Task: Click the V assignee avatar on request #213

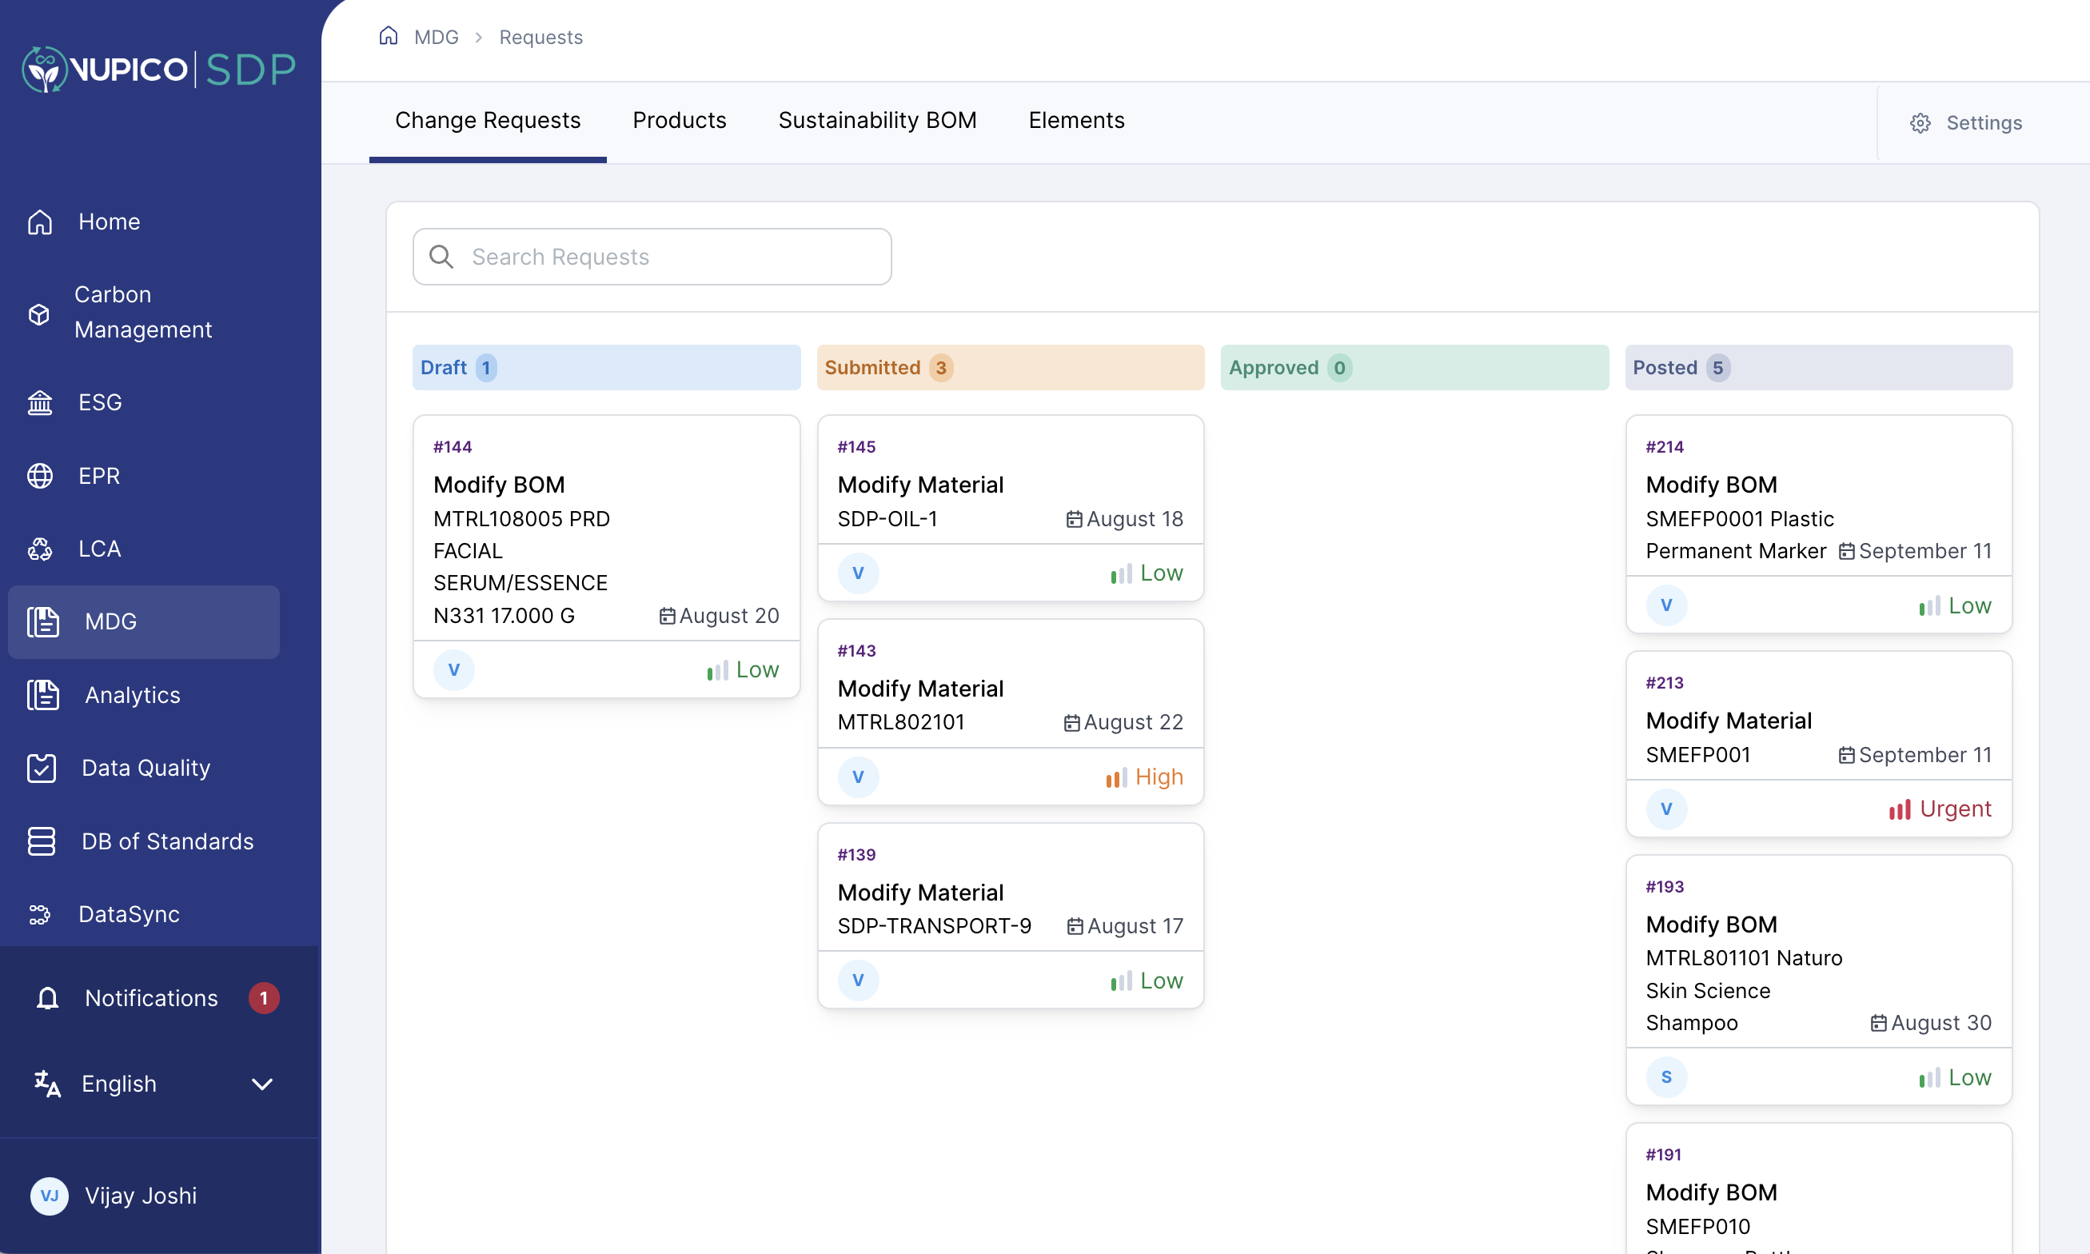Action: [x=1667, y=809]
